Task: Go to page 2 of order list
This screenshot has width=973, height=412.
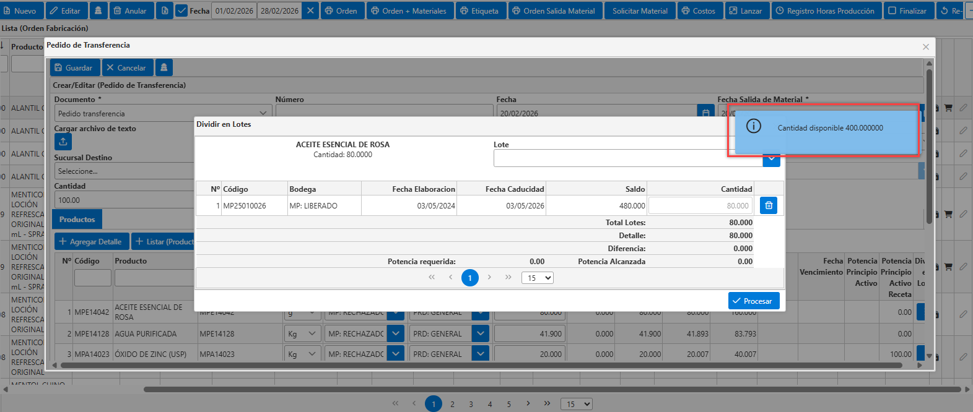Action: click(452, 404)
